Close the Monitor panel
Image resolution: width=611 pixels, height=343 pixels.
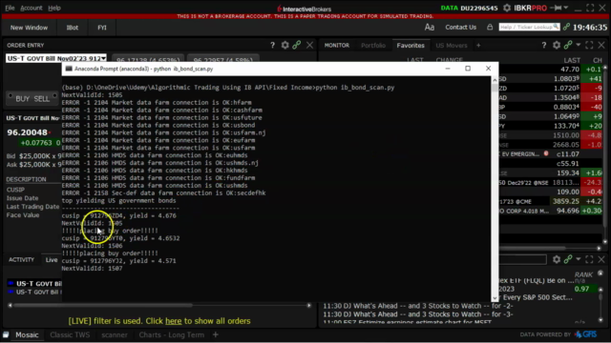tap(601, 45)
